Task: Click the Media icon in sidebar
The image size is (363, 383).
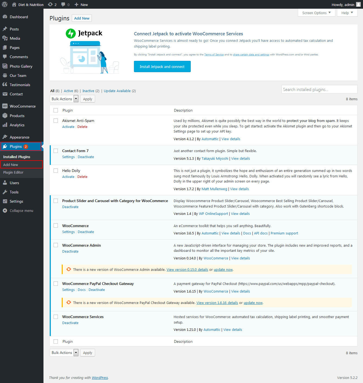Action: 5,38
